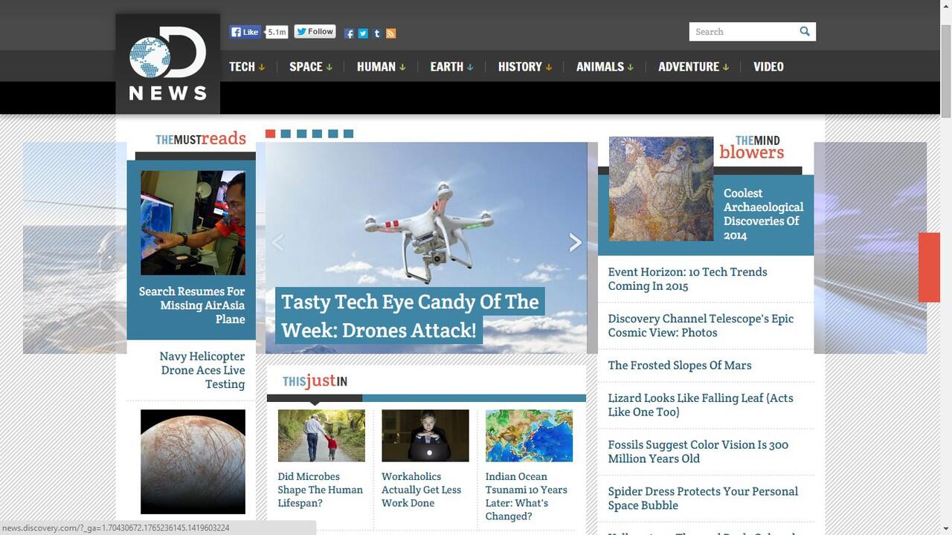The width and height of the screenshot is (952, 535).
Task: Click the red tab on right edge
Action: click(930, 267)
